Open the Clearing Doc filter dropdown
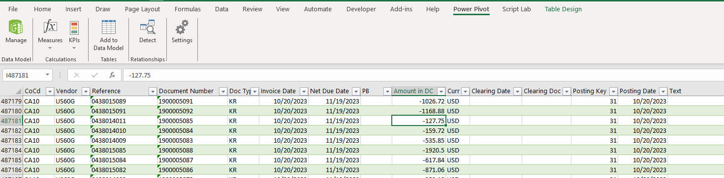 (567, 91)
